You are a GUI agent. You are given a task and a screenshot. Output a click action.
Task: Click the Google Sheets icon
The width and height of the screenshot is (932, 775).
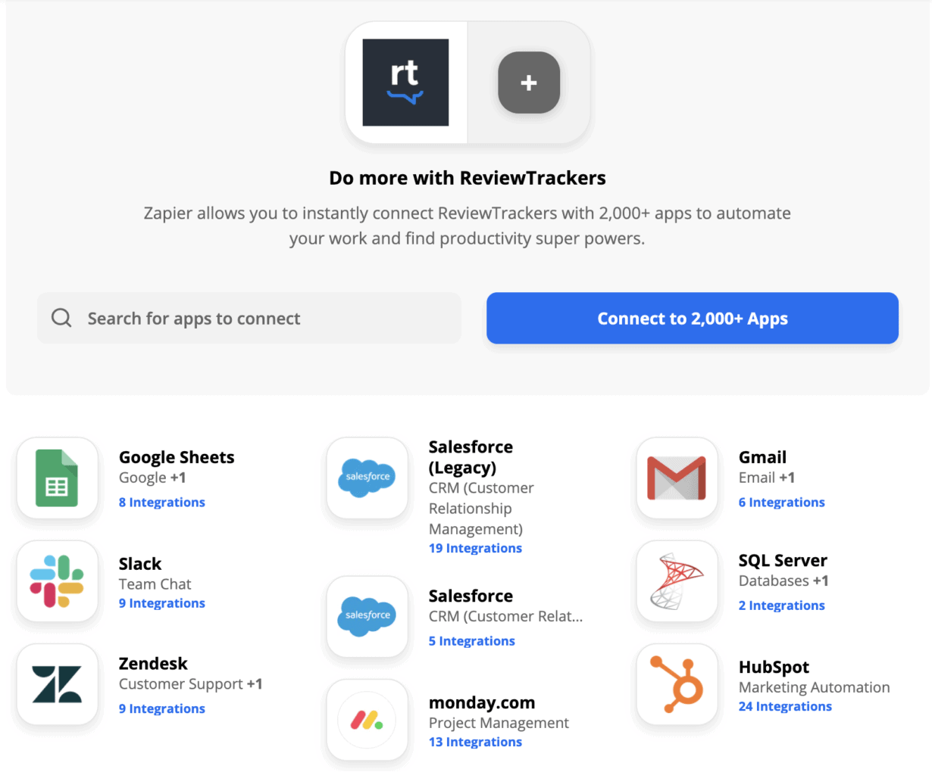pyautogui.click(x=58, y=478)
